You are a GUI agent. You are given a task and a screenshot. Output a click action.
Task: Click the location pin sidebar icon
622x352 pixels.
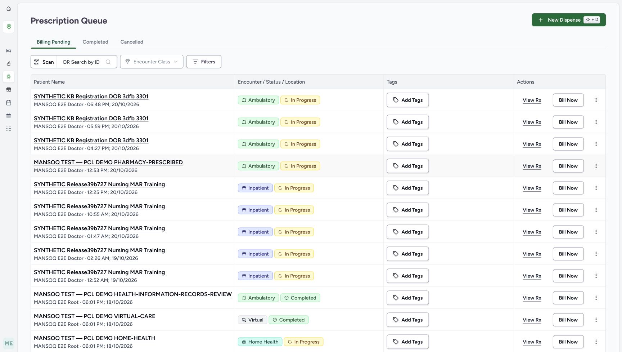(x=9, y=27)
